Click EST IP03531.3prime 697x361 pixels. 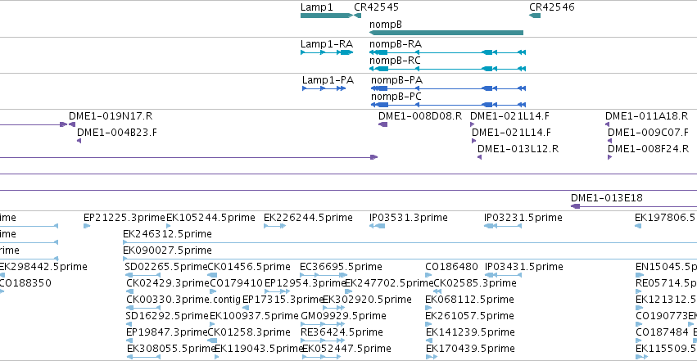click(x=377, y=226)
